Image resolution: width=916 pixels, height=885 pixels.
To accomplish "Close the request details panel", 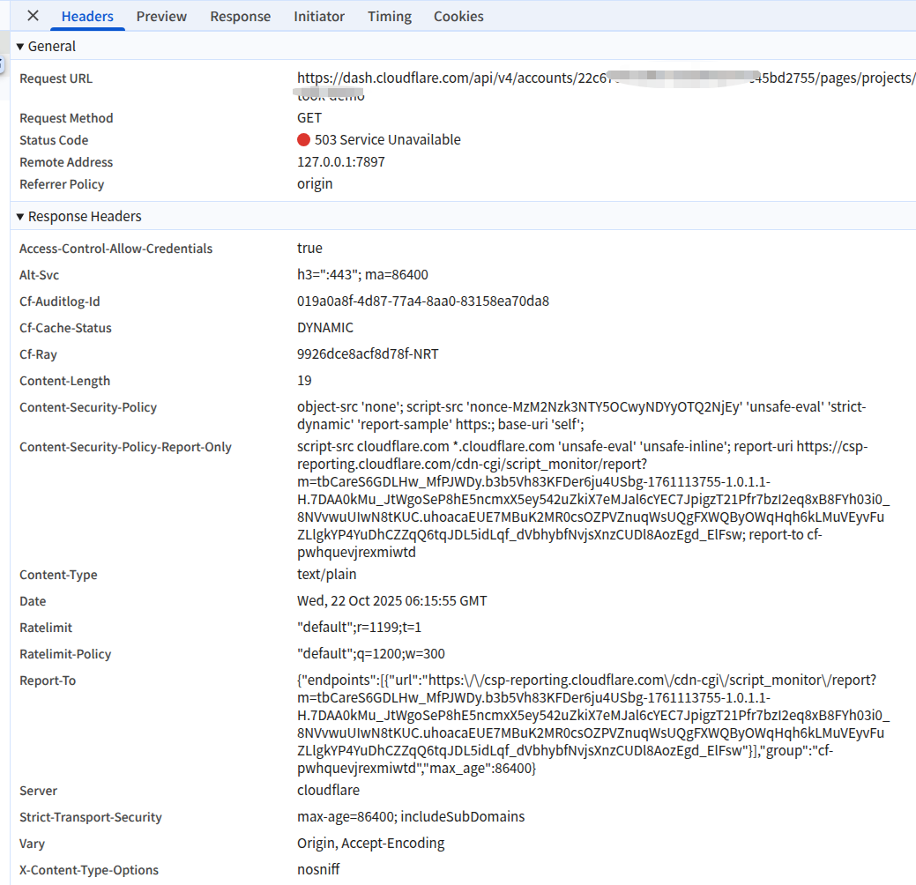I will coord(33,16).
